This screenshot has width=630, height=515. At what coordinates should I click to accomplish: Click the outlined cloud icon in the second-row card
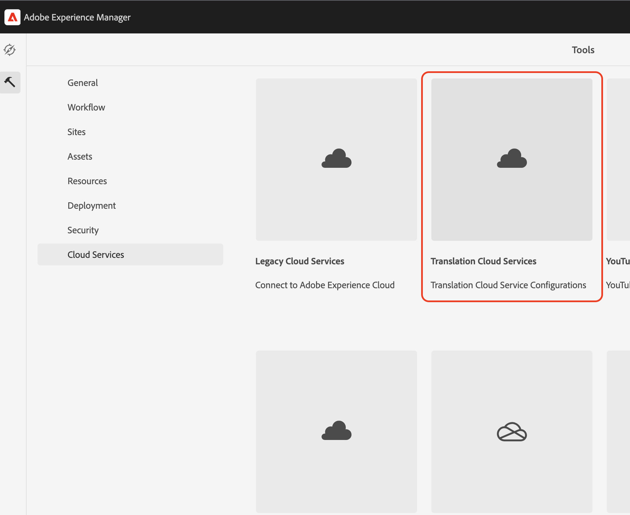coord(512,432)
